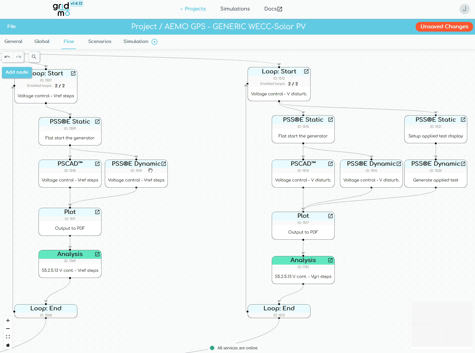Click the Add node button
This screenshot has width=475, height=353.
pos(17,72)
